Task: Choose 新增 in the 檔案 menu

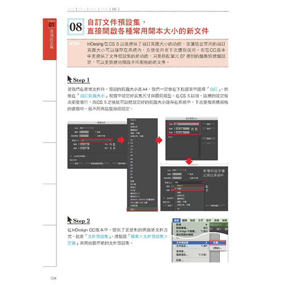Action: [x=191, y=225]
